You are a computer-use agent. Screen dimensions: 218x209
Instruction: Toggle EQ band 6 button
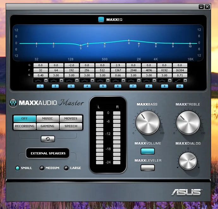coord(118,86)
